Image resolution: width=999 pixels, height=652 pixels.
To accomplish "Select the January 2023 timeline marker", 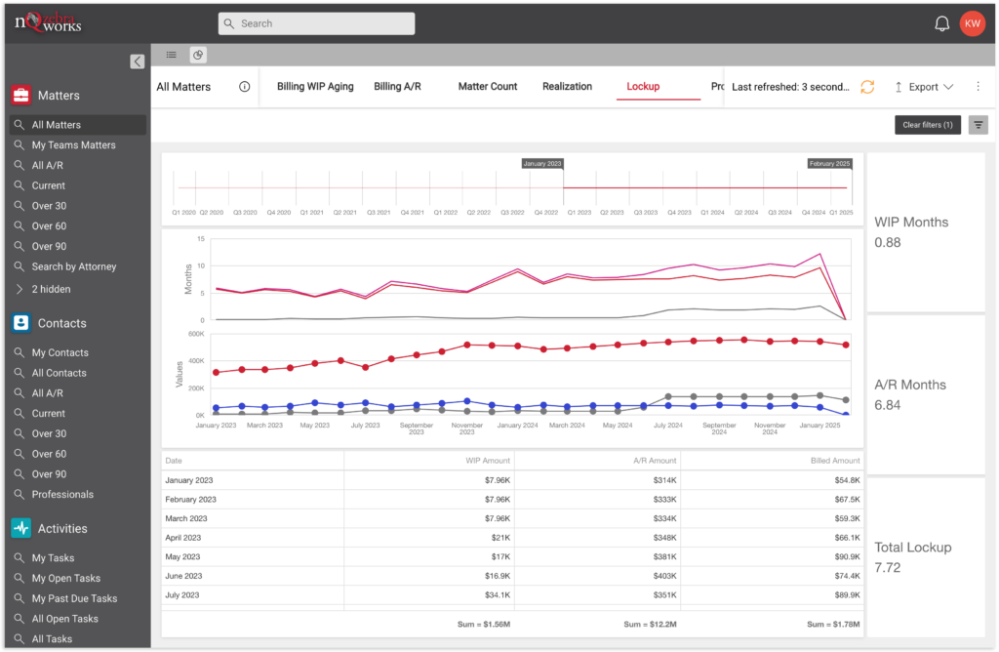I will pyautogui.click(x=542, y=164).
